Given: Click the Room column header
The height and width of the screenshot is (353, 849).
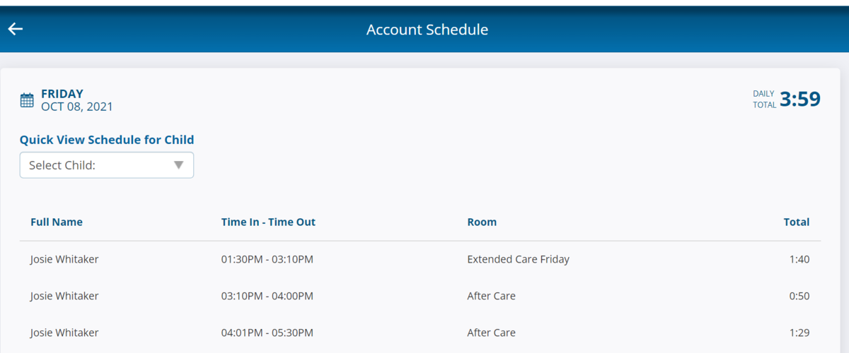Looking at the screenshot, I should pos(482,222).
